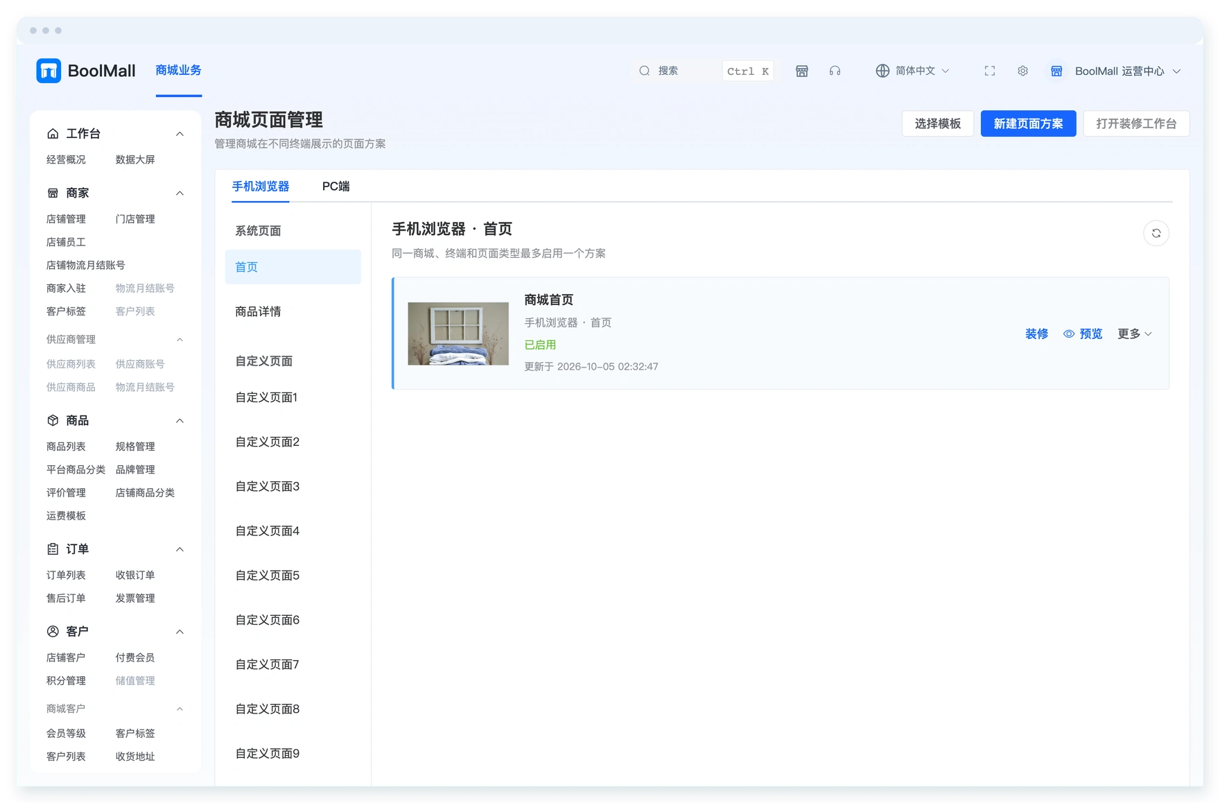This screenshot has width=1220, height=803.
Task: Open BoolMall 运营中心 account dropdown
Action: tap(1115, 71)
